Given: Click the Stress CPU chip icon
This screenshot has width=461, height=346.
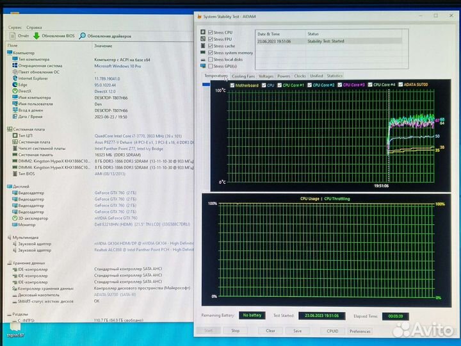Looking at the screenshot, I should (x=203, y=32).
